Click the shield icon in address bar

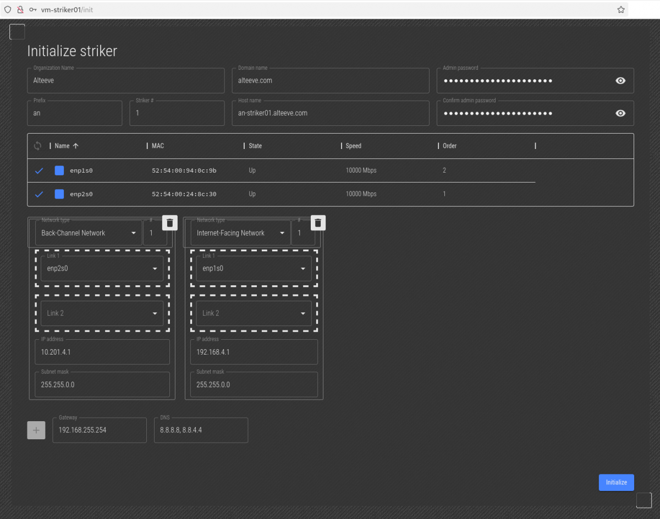8,9
